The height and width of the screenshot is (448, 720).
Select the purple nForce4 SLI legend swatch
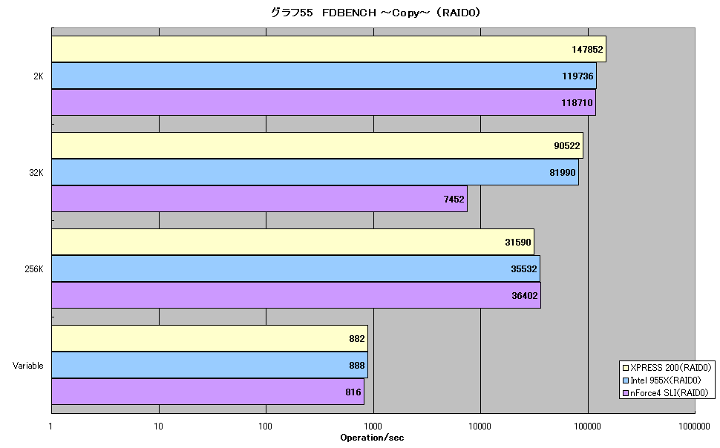pyautogui.click(x=625, y=393)
